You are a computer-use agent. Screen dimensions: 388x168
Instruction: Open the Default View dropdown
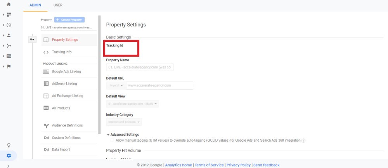click(133, 104)
